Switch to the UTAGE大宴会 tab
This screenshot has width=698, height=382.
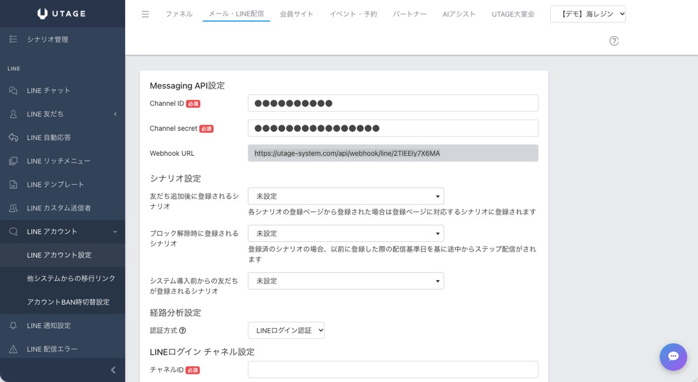pyautogui.click(x=513, y=14)
